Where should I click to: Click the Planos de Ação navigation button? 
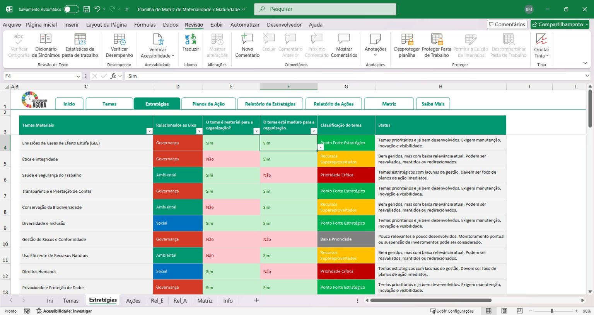point(208,104)
